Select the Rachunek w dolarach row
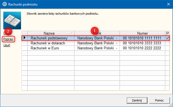Viewport: 173px width, 107px height. pos(95,43)
